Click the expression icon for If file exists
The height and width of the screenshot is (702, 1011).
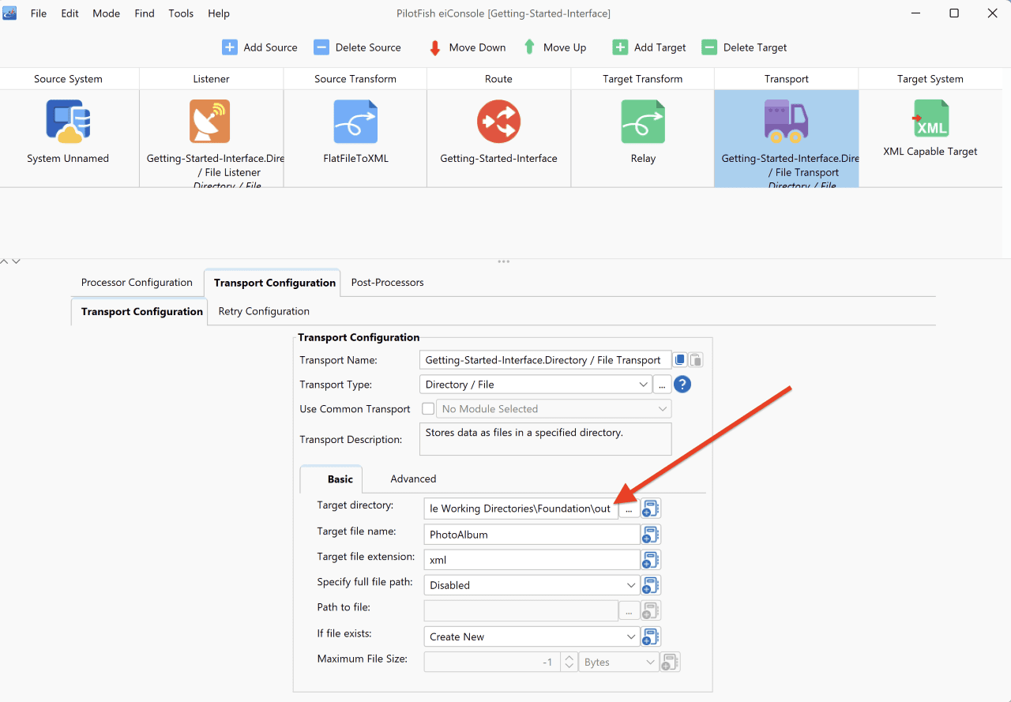click(x=651, y=636)
